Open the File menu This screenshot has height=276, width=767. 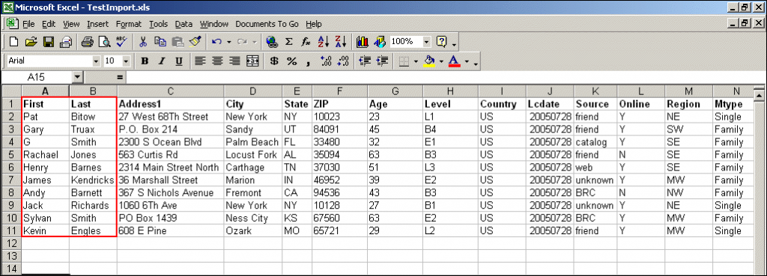click(28, 24)
